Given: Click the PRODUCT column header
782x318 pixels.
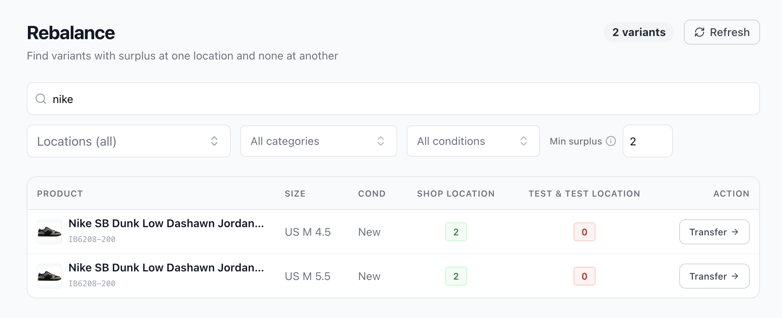Looking at the screenshot, I should pos(60,193).
